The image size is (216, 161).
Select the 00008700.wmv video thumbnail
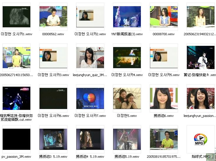click(164, 17)
